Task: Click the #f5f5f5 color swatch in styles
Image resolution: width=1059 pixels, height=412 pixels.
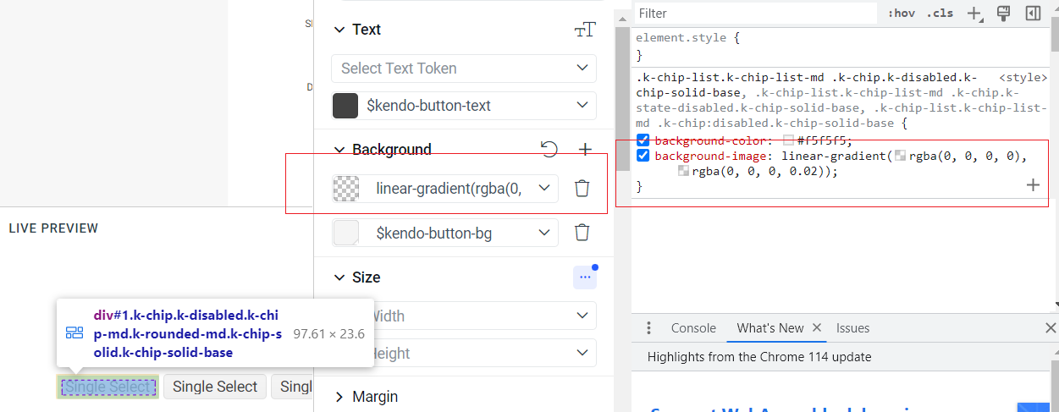Action: pos(789,141)
